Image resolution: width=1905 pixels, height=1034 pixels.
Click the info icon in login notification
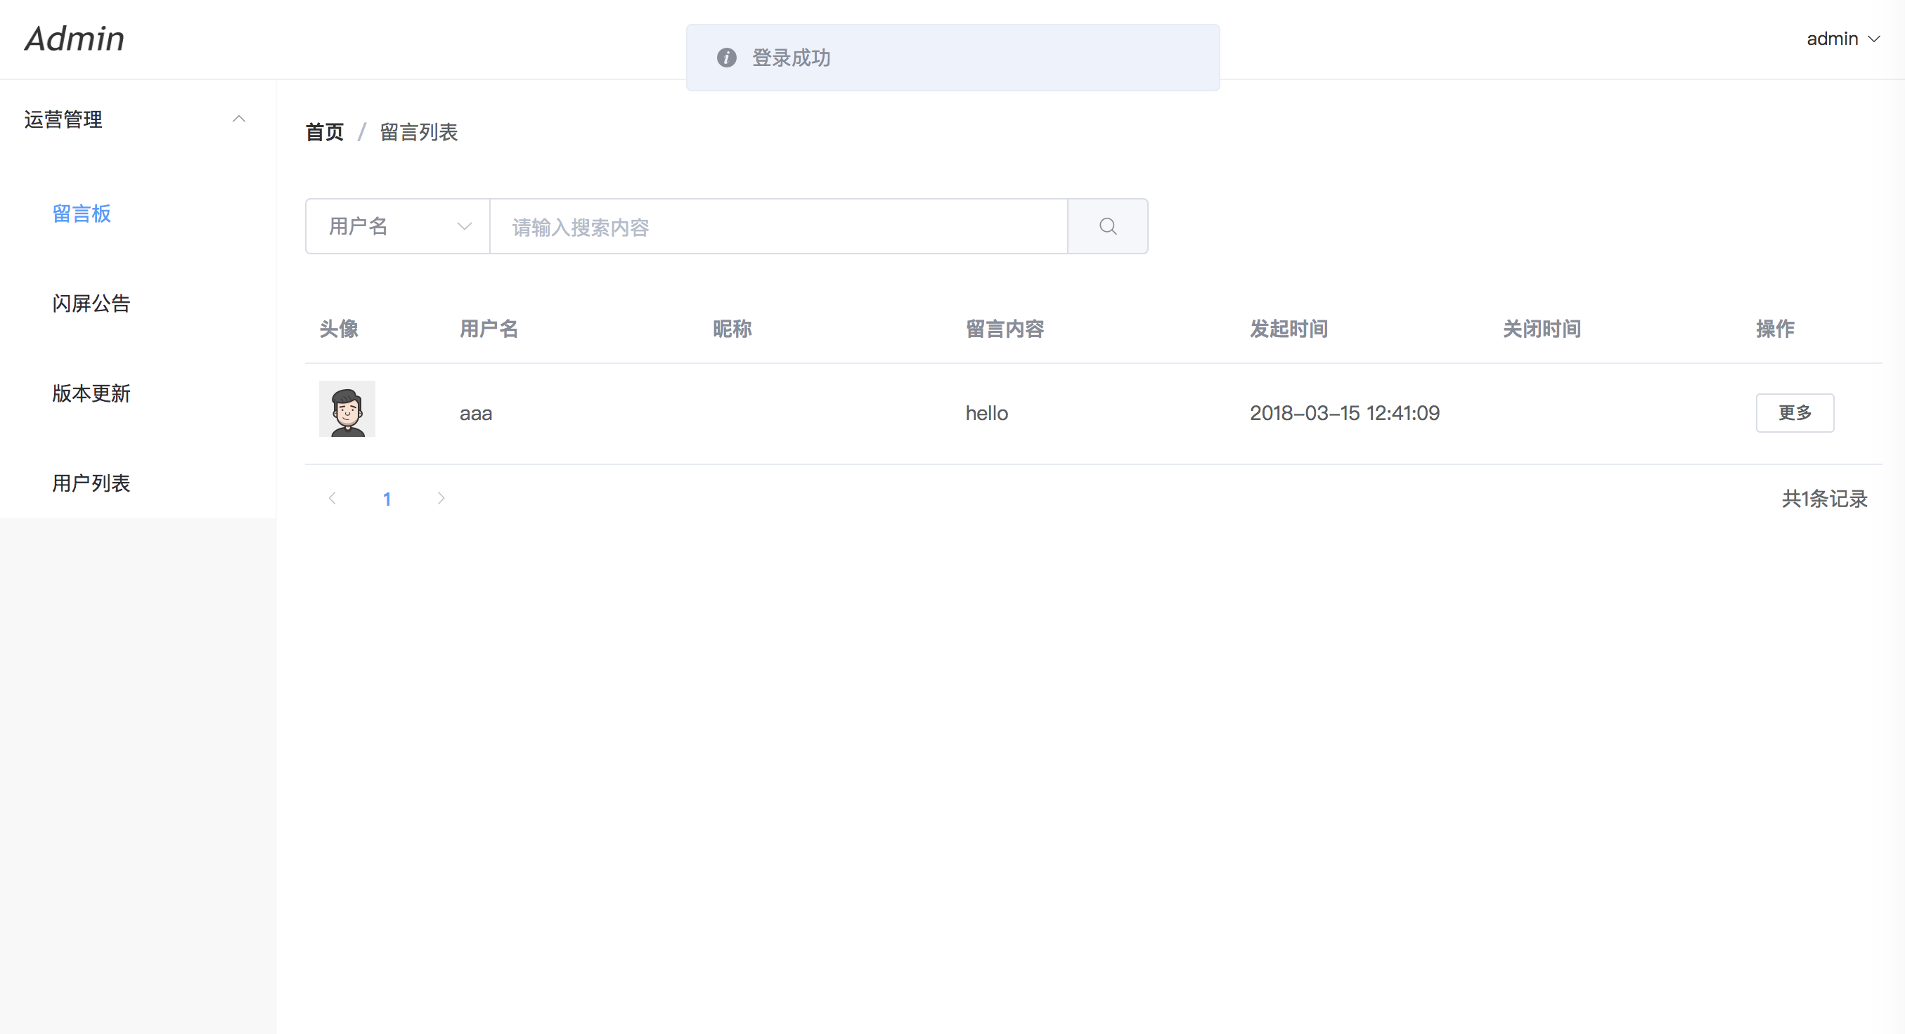(726, 58)
